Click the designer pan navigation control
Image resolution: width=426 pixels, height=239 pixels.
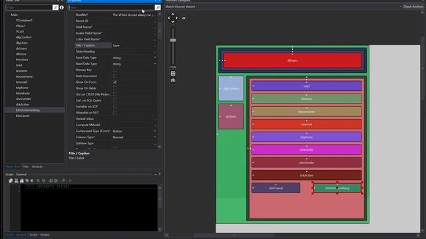click(x=173, y=18)
